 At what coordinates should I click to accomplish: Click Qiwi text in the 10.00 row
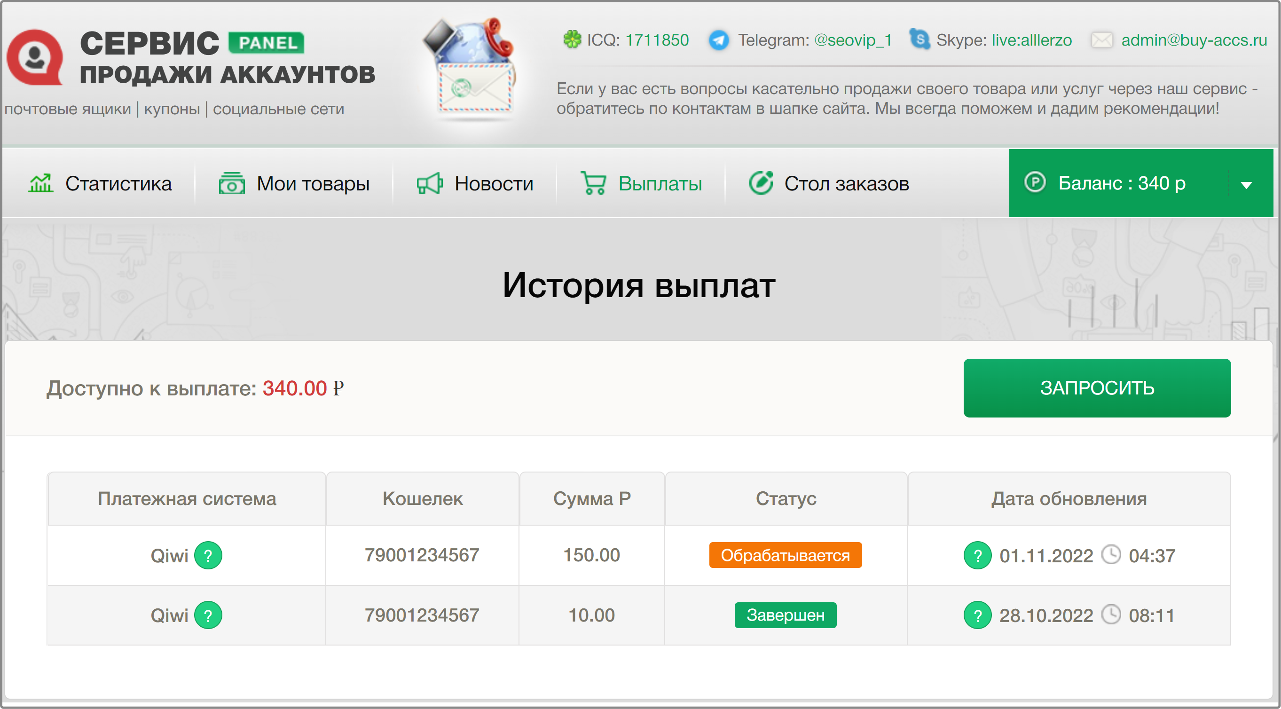pyautogui.click(x=169, y=615)
